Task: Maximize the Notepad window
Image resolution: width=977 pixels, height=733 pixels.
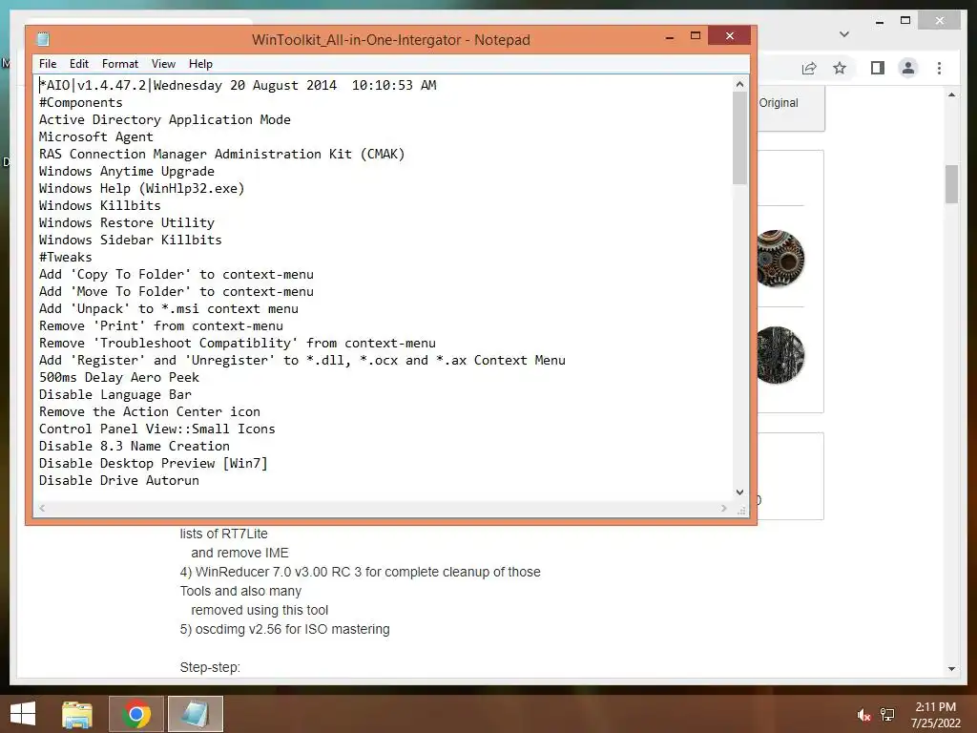Action: pos(696,36)
